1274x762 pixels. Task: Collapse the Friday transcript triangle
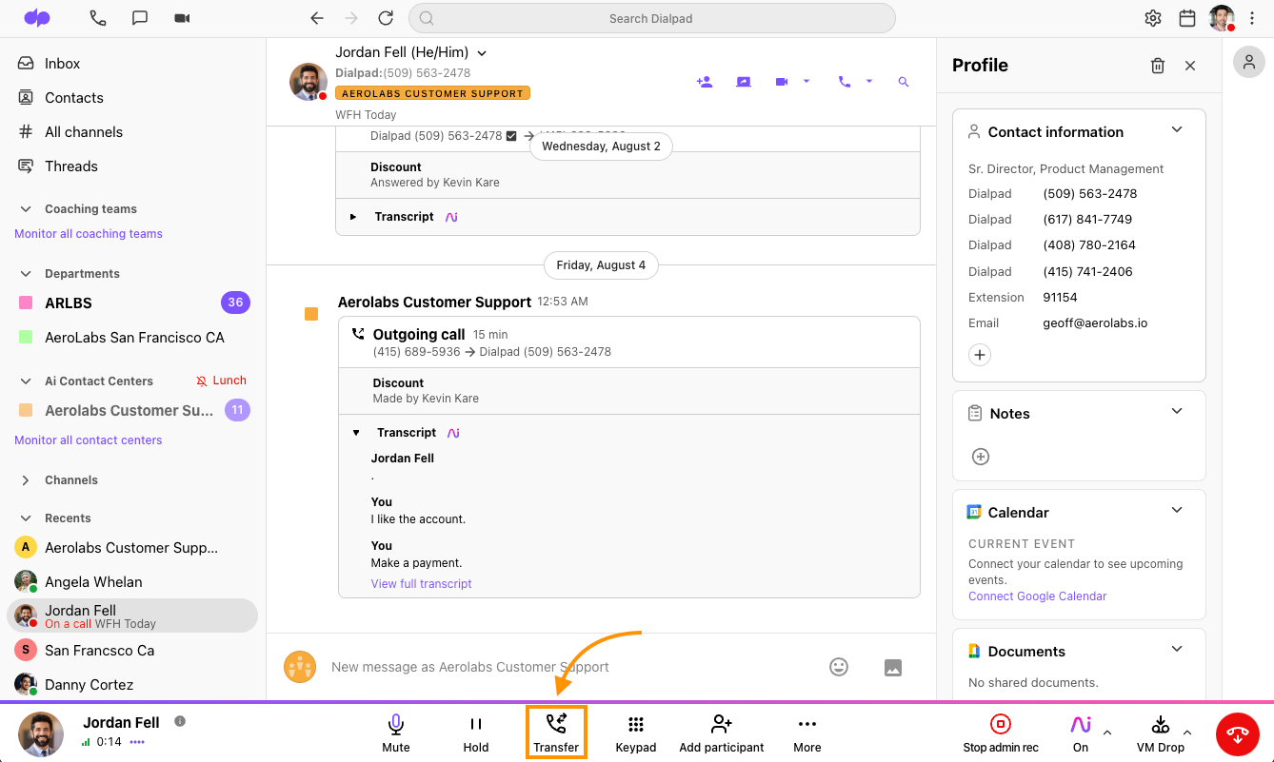click(356, 433)
